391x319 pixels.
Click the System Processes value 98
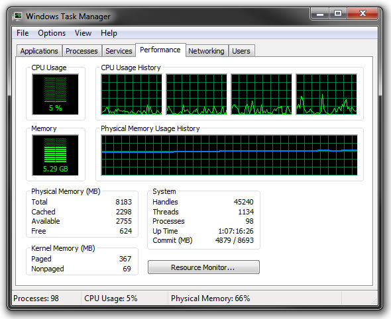[x=249, y=221]
